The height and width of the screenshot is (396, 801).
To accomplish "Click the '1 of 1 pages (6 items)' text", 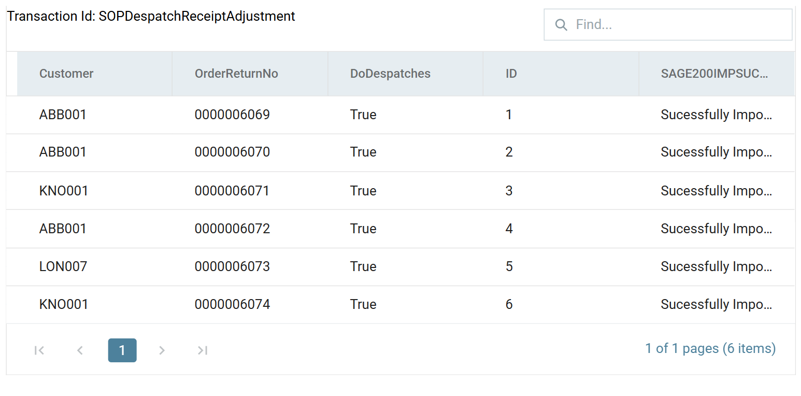I will pyautogui.click(x=710, y=348).
